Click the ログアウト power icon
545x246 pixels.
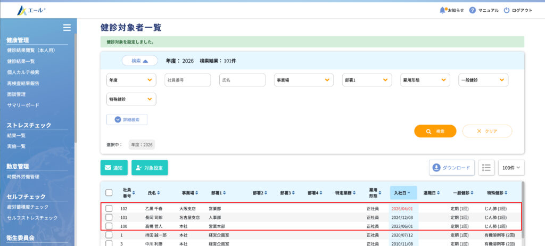click(x=506, y=10)
